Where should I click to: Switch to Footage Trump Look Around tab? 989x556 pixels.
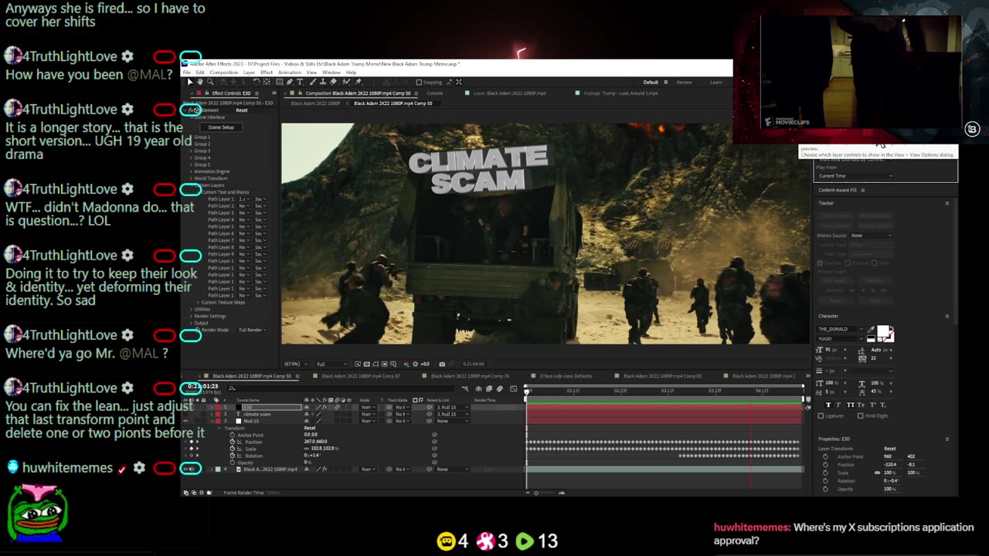[x=620, y=93]
